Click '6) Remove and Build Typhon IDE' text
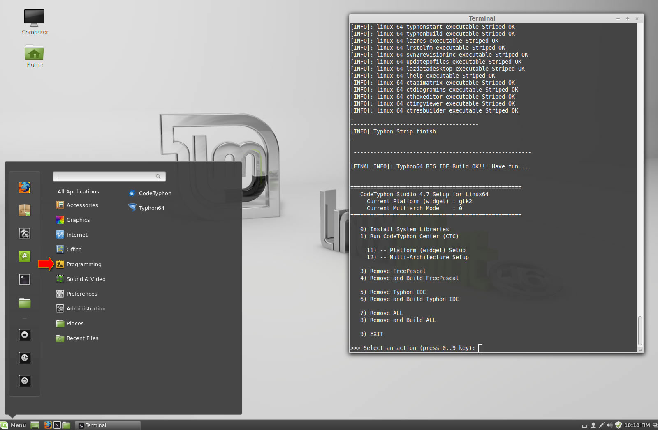This screenshot has width=658, height=430. [x=409, y=299]
